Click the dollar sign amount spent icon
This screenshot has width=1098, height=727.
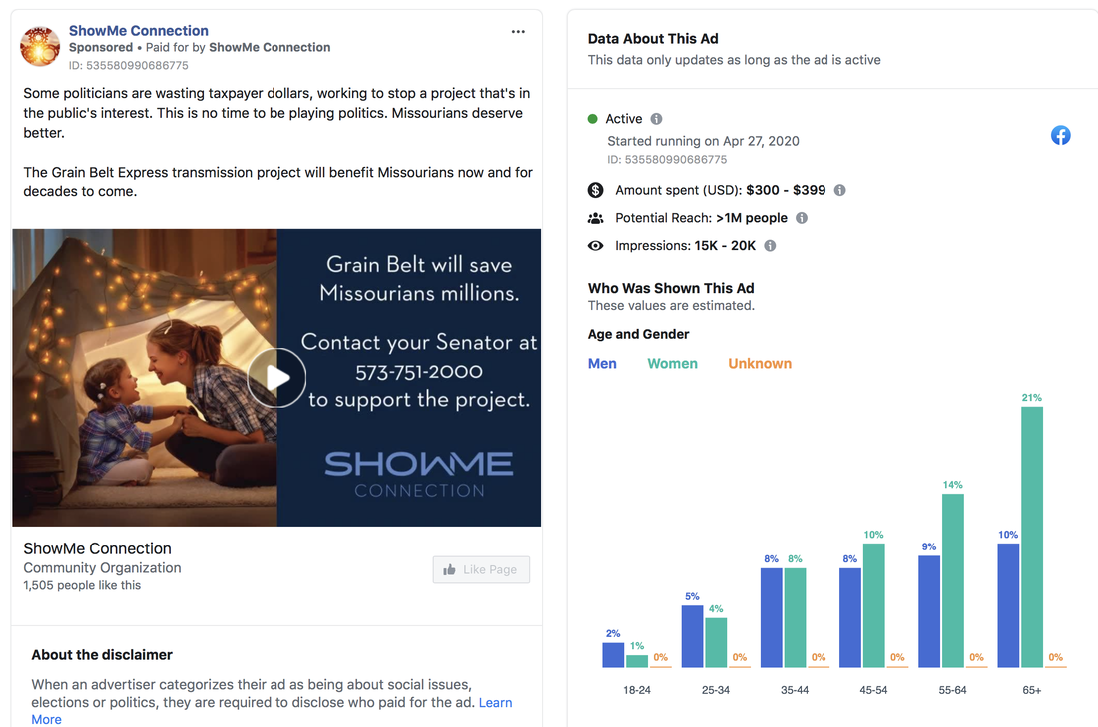pos(595,190)
